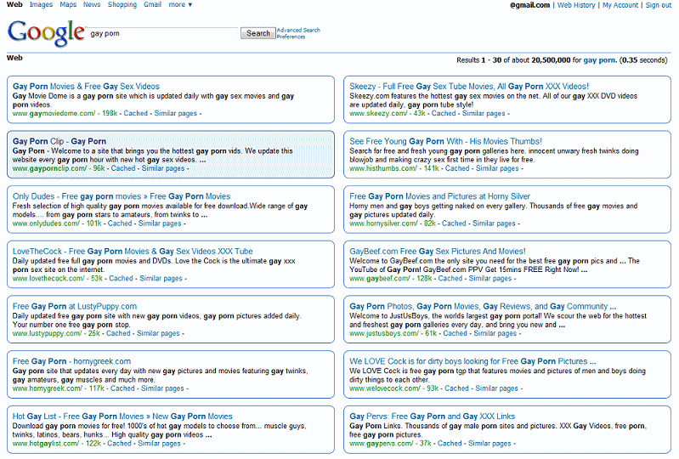Open Similar pages for www.skeezy.com
The image size is (679, 459).
tap(484, 113)
